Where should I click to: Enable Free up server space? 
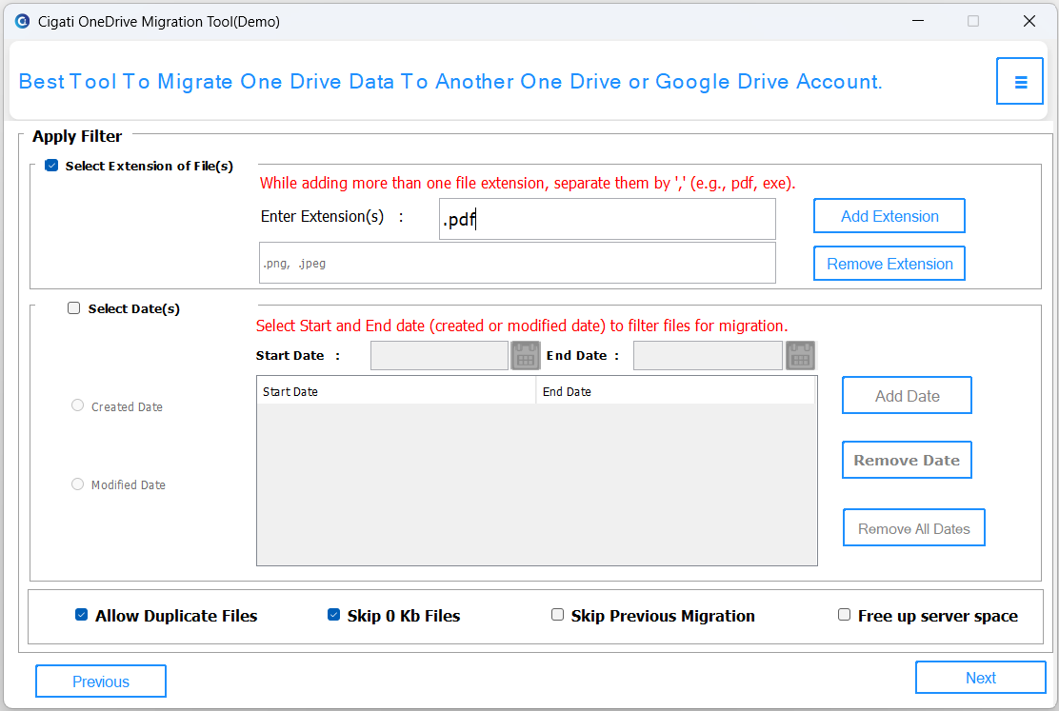pos(844,615)
